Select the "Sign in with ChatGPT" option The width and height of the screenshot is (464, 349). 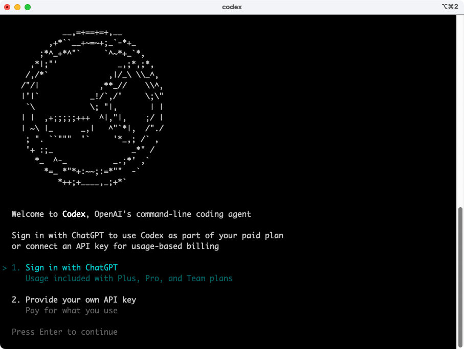71,268
